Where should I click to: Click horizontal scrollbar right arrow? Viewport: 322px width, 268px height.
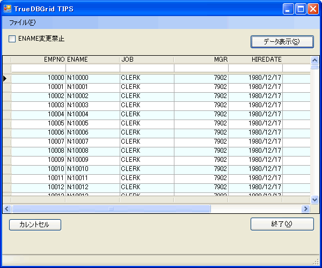click(305, 209)
